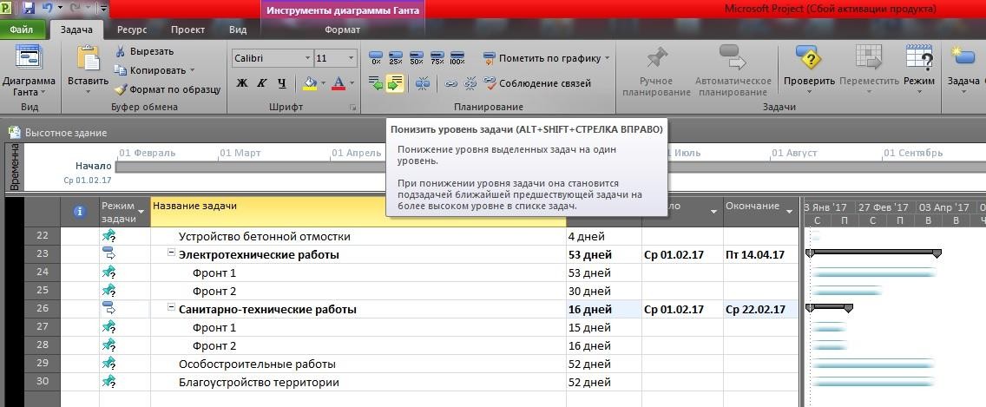Open Режим задачи column filter dropdown

tap(141, 212)
